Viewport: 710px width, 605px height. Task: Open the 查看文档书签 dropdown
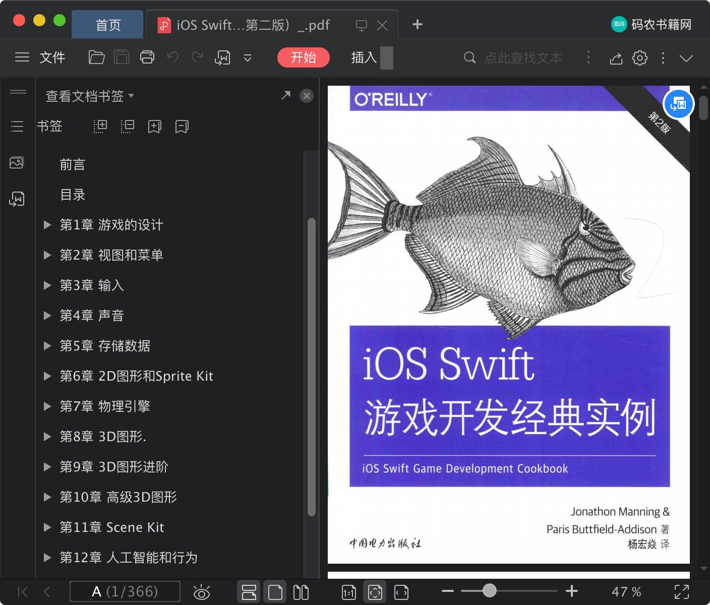point(90,96)
